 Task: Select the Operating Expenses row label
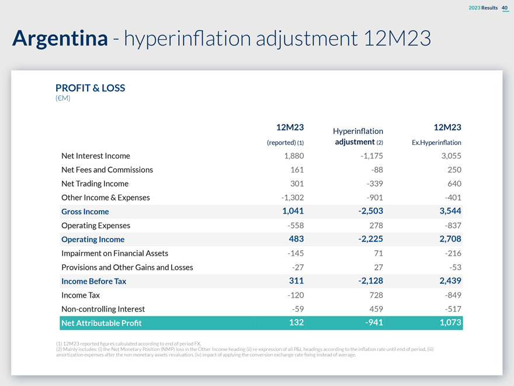coord(96,225)
